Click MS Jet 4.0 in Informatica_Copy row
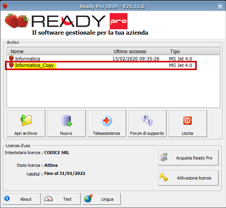 click(x=181, y=65)
